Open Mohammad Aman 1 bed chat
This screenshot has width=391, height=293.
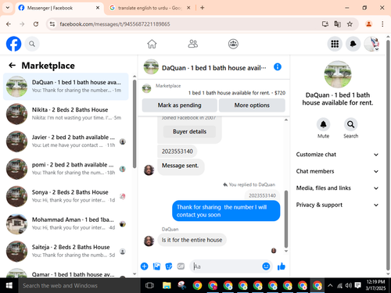[66, 223]
